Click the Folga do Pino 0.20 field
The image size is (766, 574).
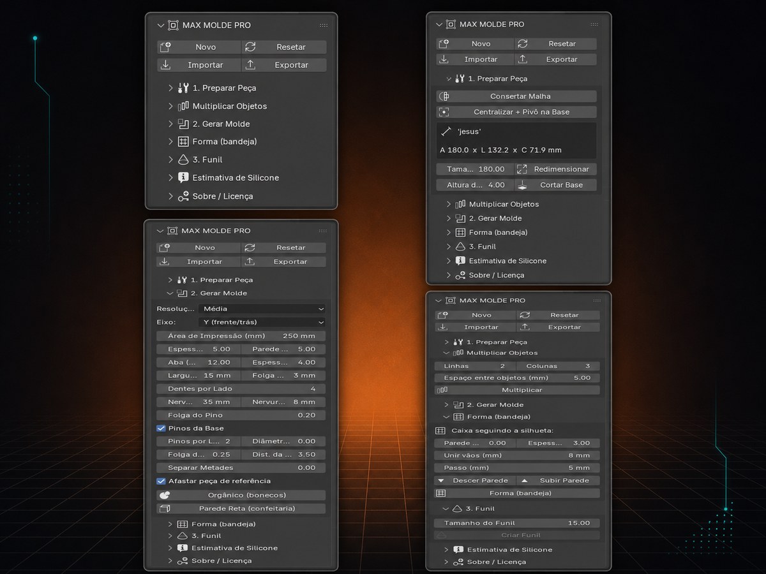[241, 415]
